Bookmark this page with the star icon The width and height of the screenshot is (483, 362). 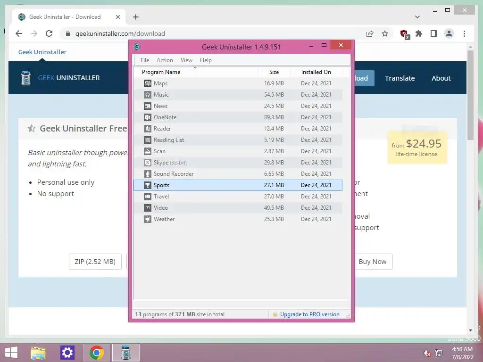pyautogui.click(x=385, y=33)
